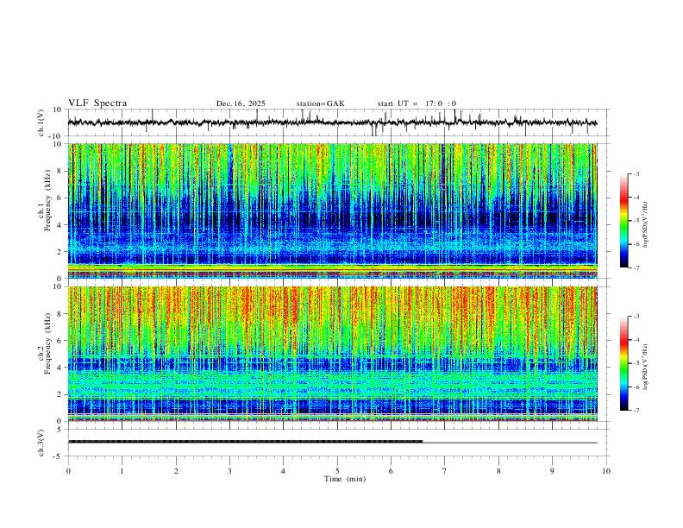Click the "station=GAK" label

tap(320, 104)
